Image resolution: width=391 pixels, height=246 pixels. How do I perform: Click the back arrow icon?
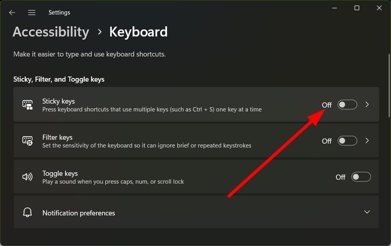(x=12, y=13)
